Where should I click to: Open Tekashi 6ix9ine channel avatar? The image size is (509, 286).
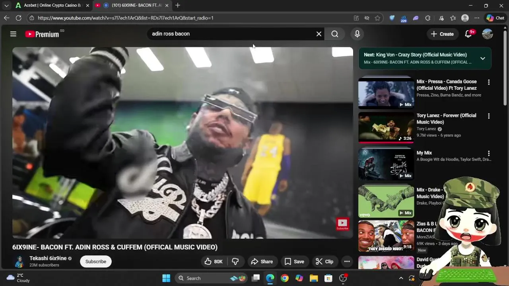[19, 261]
